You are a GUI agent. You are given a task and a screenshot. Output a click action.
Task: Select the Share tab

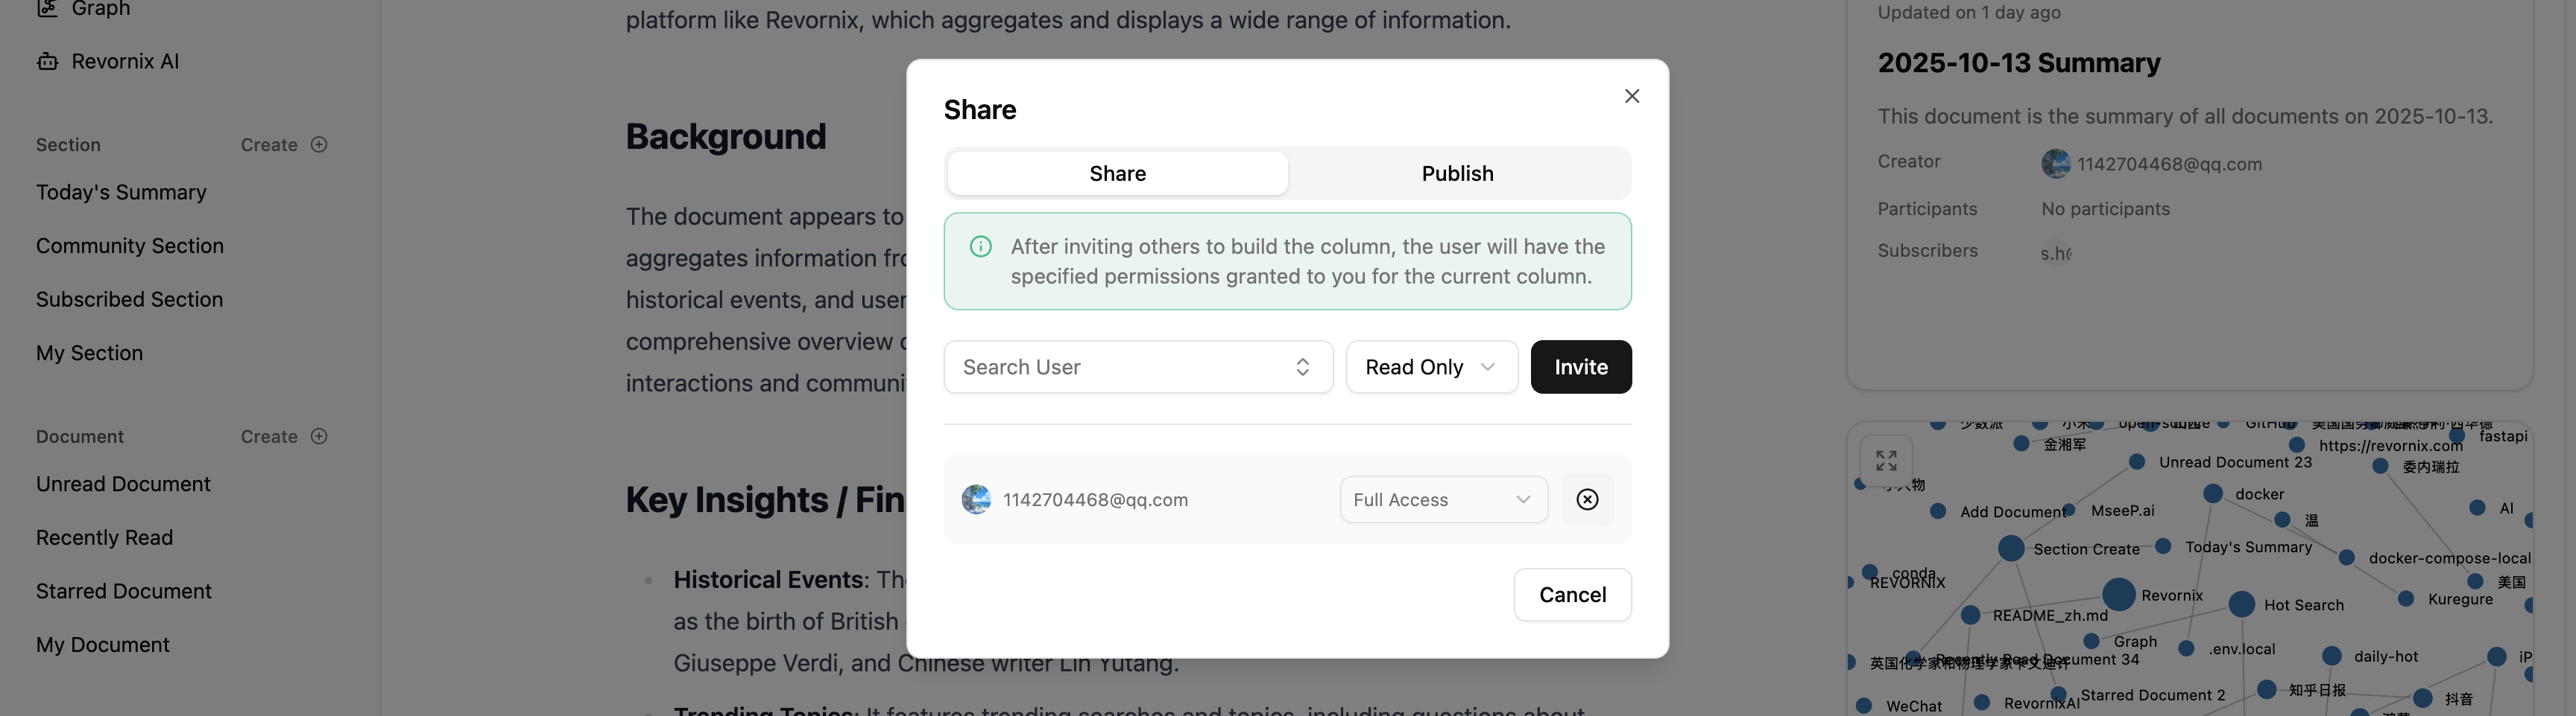[x=1117, y=173]
